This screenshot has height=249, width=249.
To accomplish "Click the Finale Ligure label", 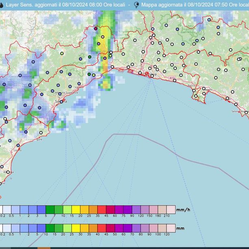I will tap(35, 139).
